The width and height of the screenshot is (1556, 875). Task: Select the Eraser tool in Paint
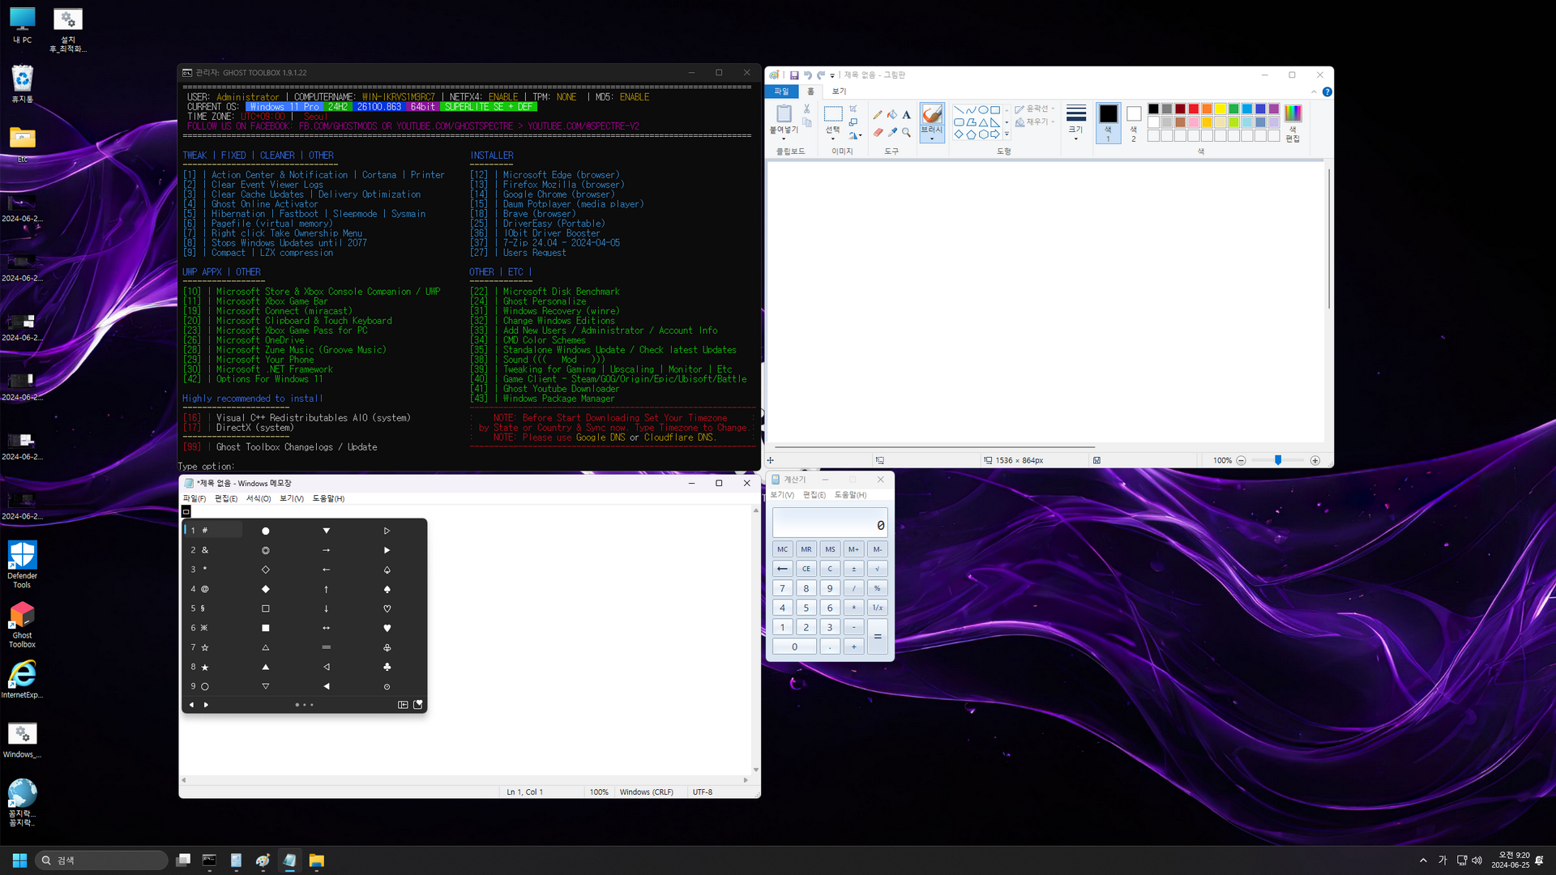coord(878,132)
